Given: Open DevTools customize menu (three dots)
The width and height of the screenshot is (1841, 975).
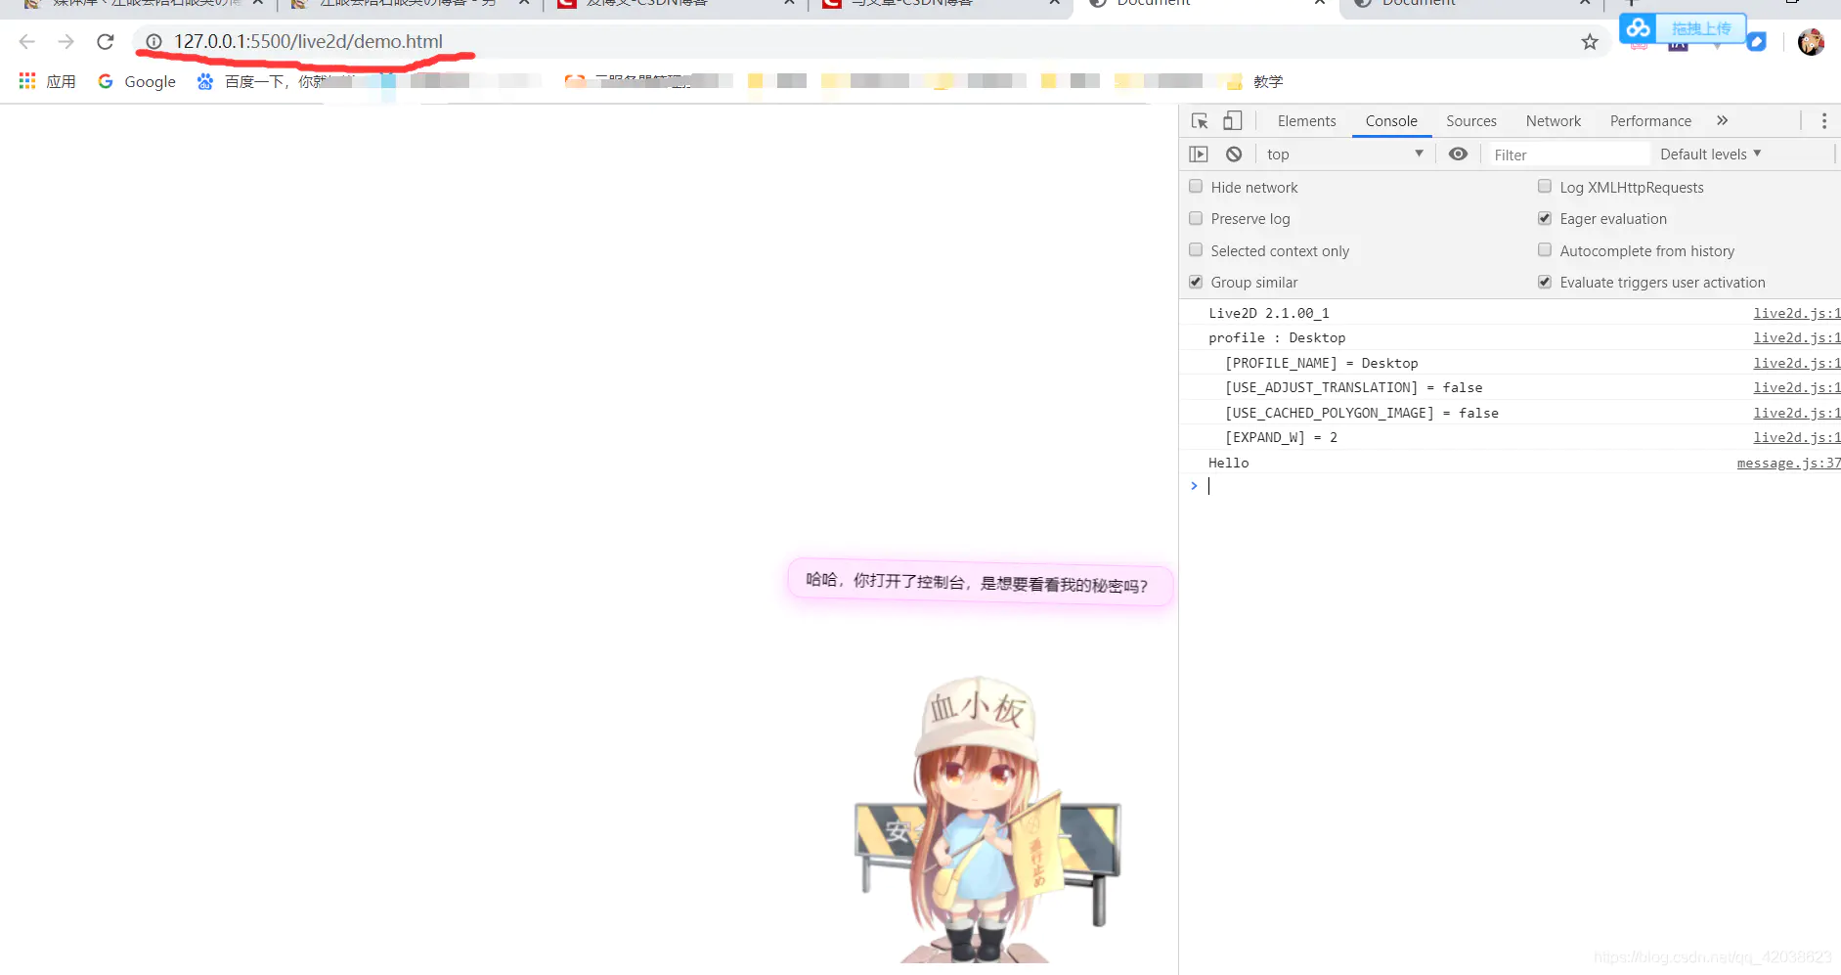Looking at the screenshot, I should (1823, 121).
